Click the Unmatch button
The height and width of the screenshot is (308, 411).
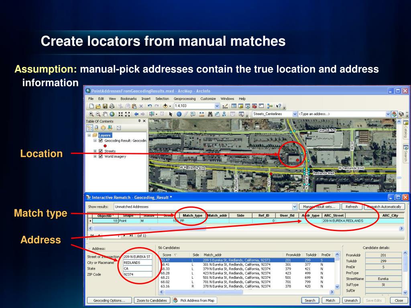tap(351, 300)
